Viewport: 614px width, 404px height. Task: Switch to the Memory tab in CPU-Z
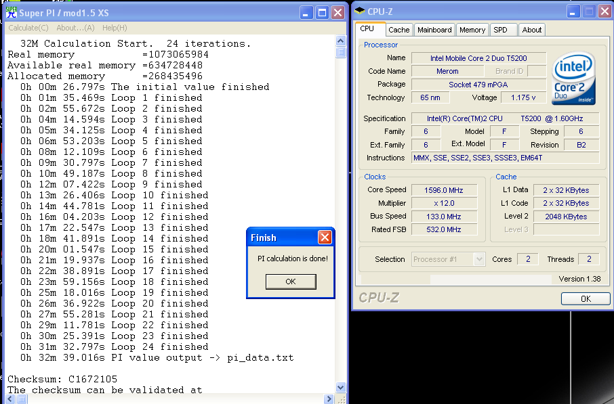[472, 30]
